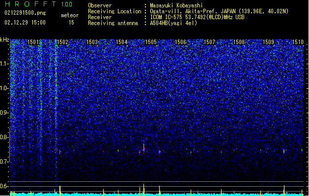The width and height of the screenshot is (309, 196).
Task: Click the 0.6 kHz frequency label
Action: point(4,186)
